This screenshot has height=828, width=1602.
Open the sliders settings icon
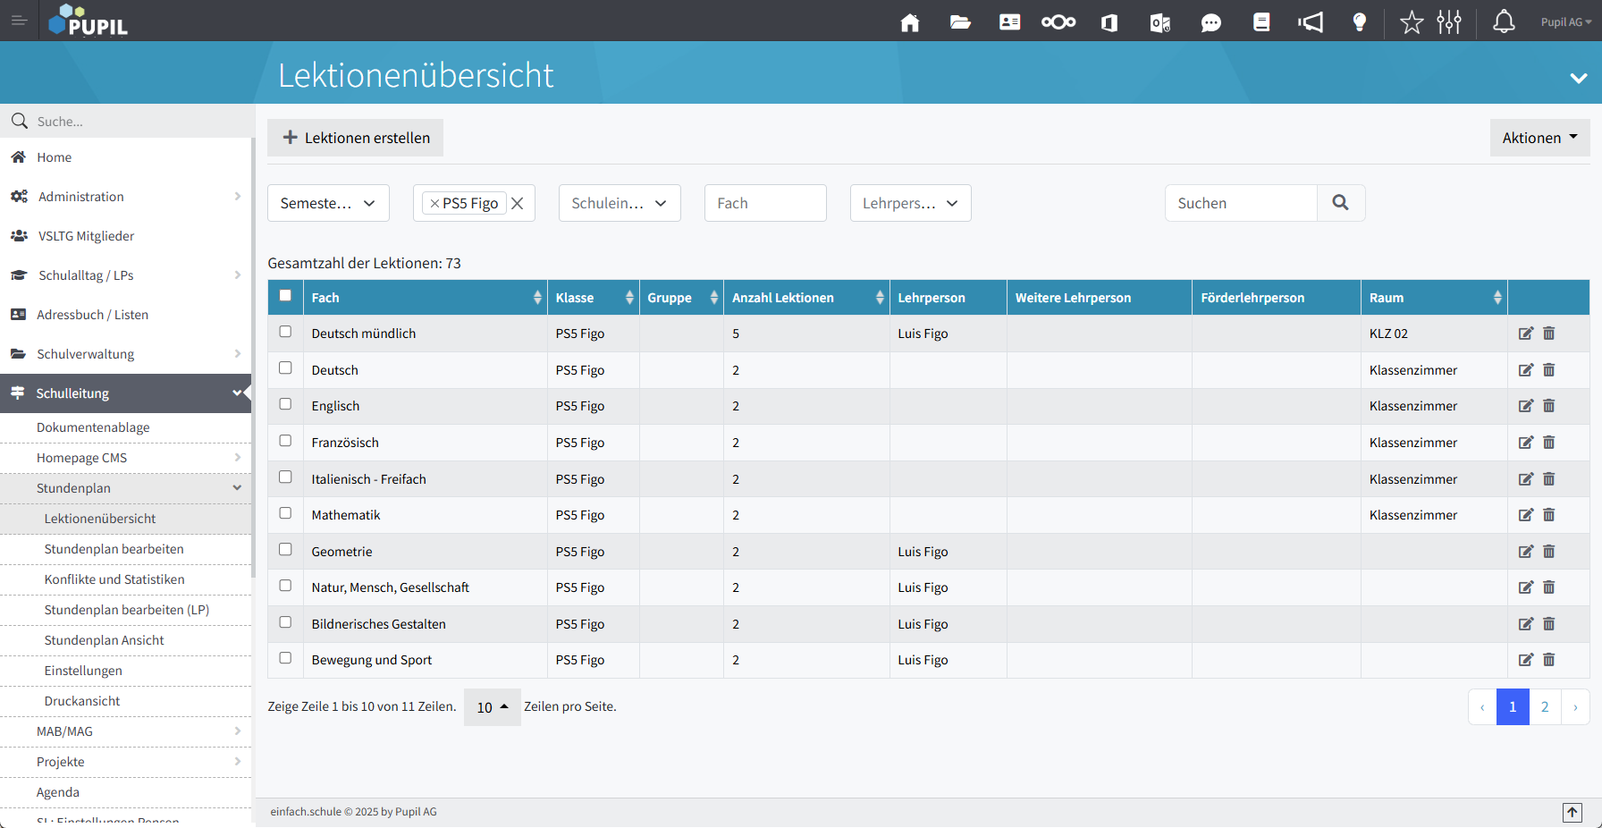point(1449,22)
